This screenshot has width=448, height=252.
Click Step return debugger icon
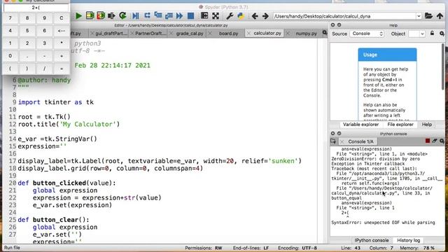coord(169,15)
